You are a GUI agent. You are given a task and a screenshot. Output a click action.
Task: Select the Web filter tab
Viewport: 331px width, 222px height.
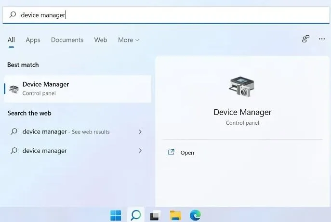(101, 40)
